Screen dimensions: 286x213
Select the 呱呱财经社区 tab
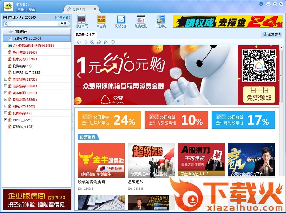85,35
